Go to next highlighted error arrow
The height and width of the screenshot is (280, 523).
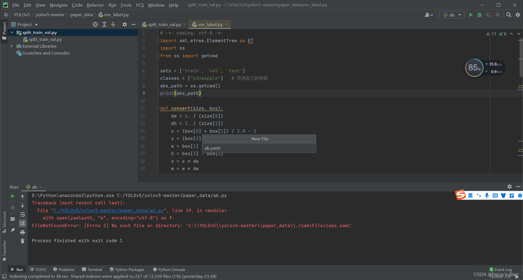pyautogui.click(x=519, y=34)
